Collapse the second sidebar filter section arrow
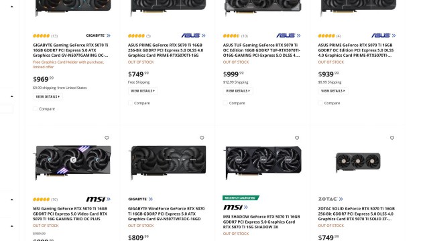 (x=12, y=96)
